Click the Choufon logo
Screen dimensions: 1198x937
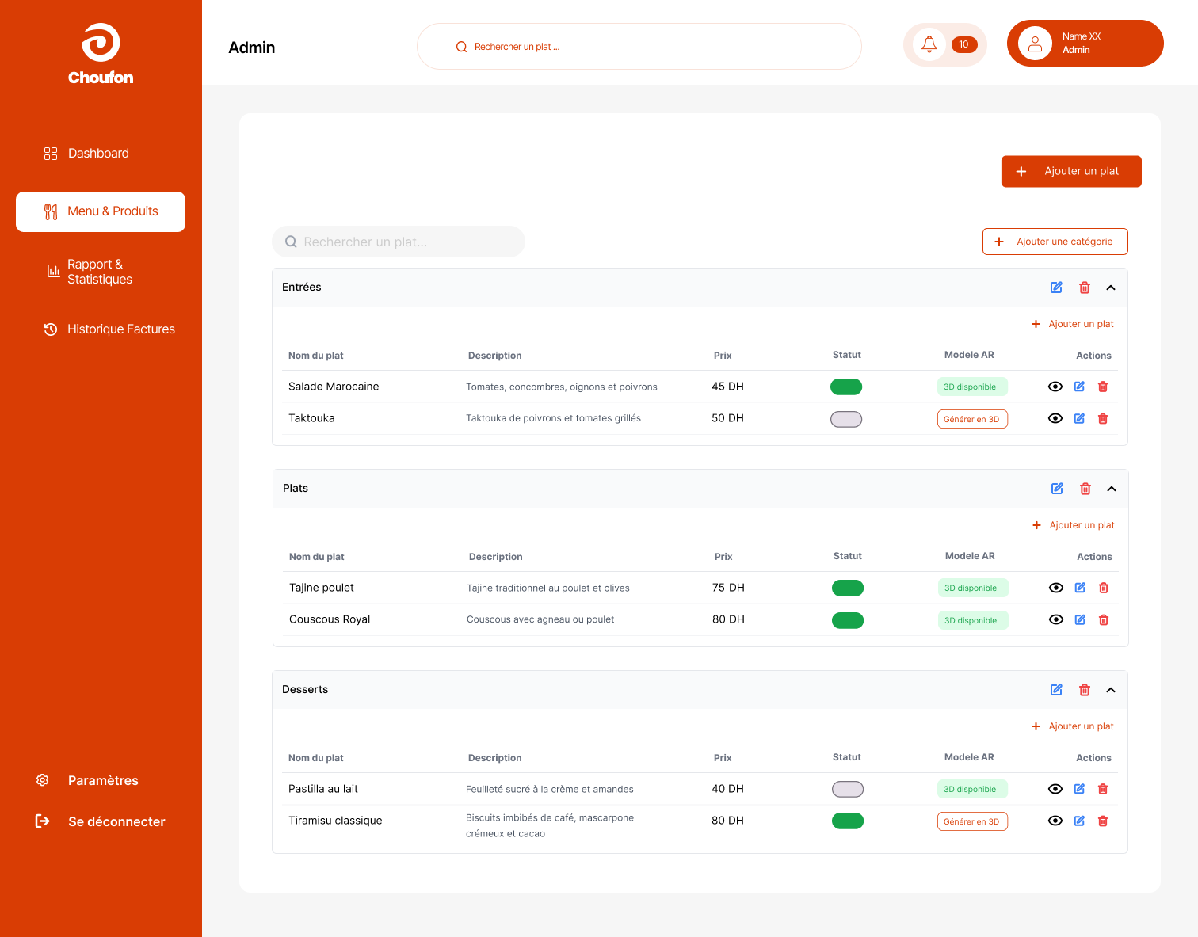point(101,54)
